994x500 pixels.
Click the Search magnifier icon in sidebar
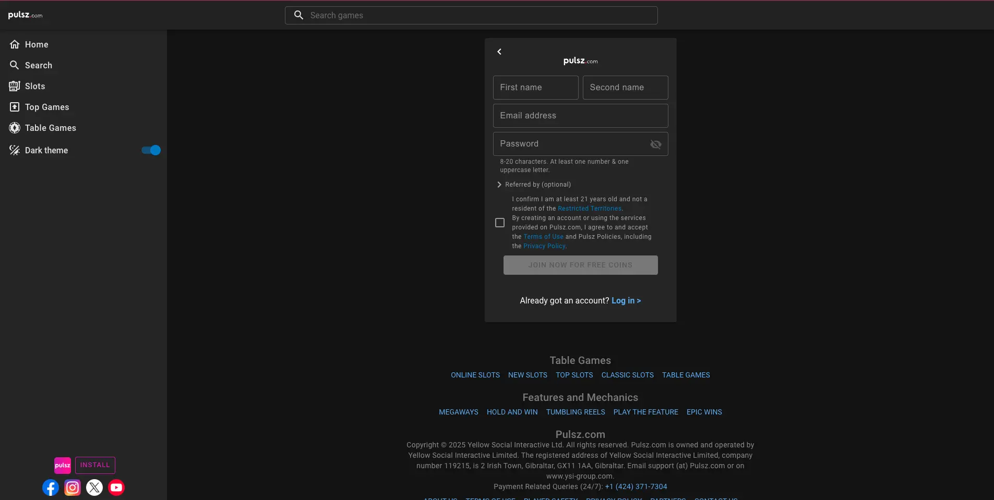click(15, 65)
